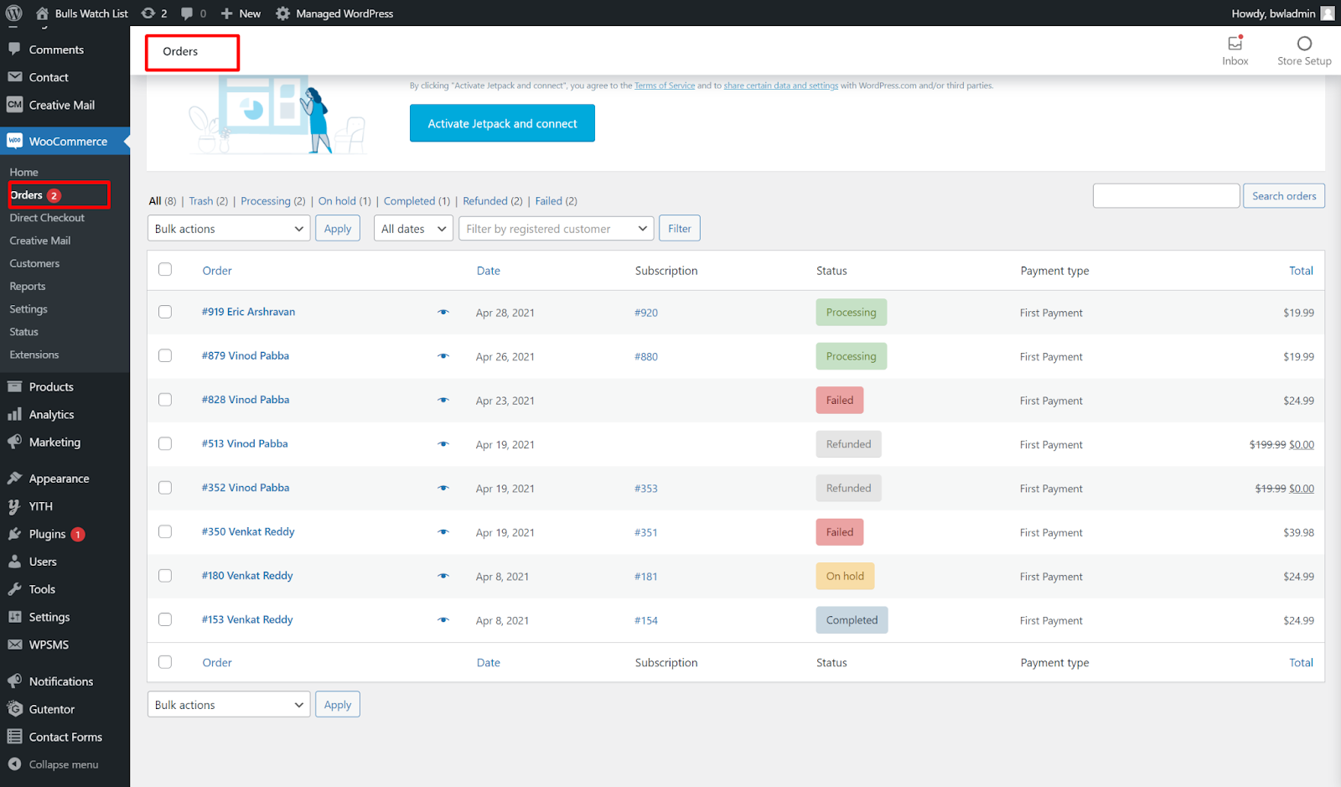Open the Inbox icon
This screenshot has width=1341, height=787.
[x=1235, y=43]
